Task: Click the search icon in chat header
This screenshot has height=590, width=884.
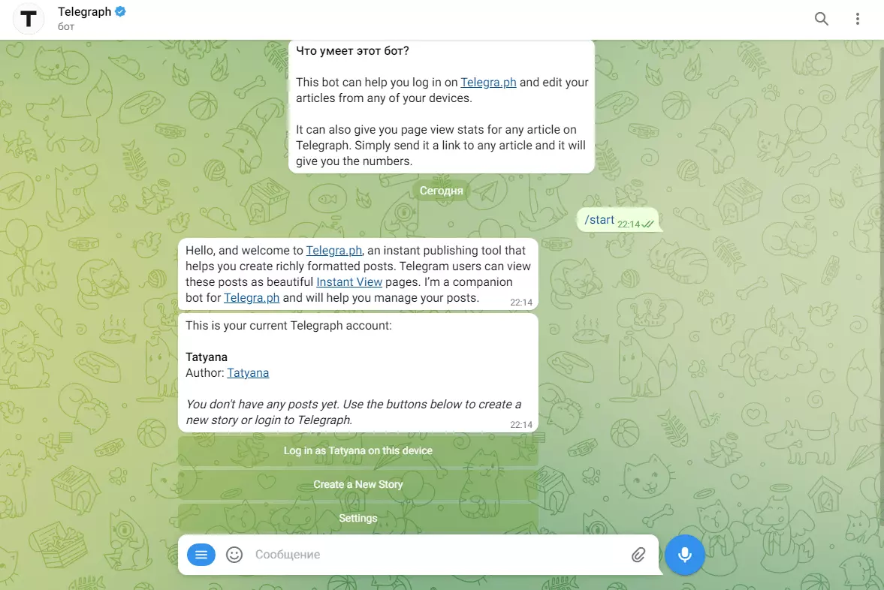Action: 822,20
